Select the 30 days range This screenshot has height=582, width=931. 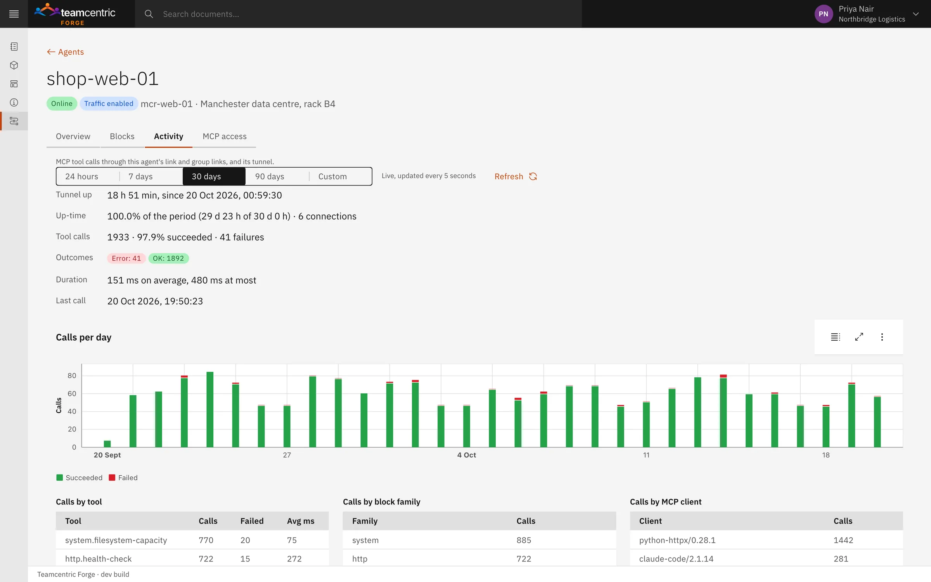[x=214, y=177]
